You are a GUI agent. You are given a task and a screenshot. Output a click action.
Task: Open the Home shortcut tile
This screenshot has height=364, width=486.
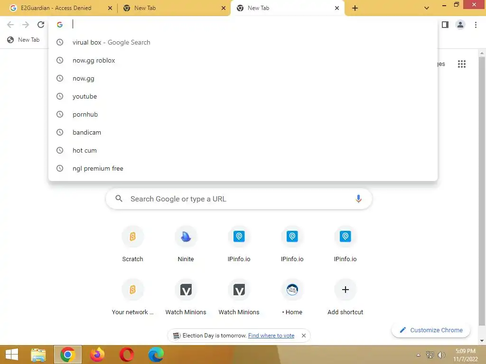[x=292, y=297]
